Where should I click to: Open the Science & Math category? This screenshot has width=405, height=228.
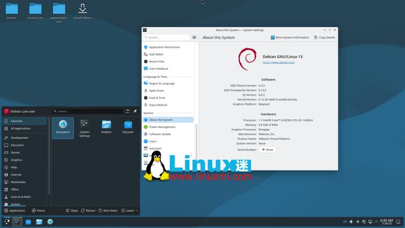click(25, 197)
